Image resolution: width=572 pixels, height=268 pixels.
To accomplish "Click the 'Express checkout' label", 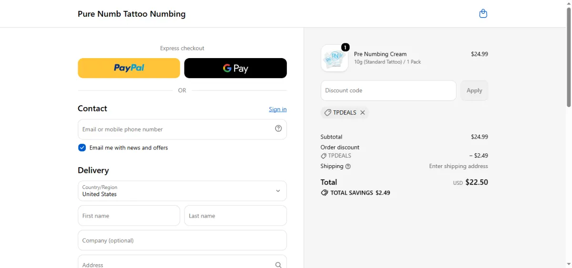I will click(x=182, y=48).
